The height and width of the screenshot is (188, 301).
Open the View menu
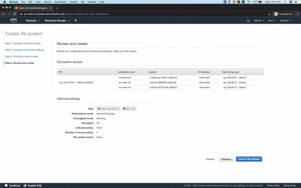[x=38, y=2]
